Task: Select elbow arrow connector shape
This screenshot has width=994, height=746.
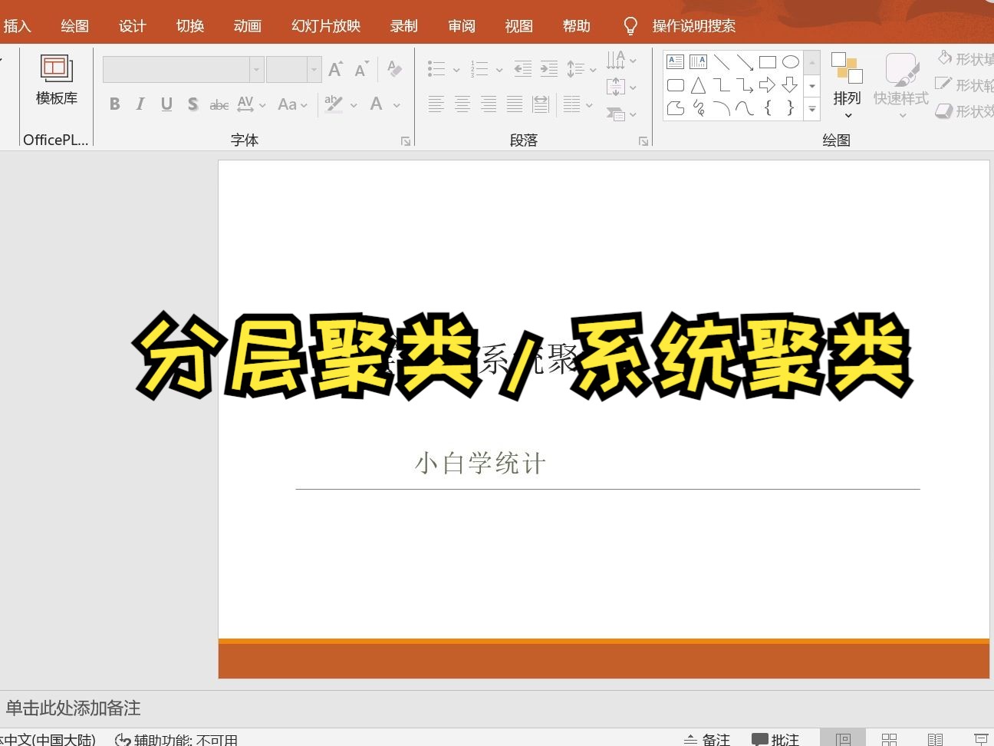Action: (745, 85)
